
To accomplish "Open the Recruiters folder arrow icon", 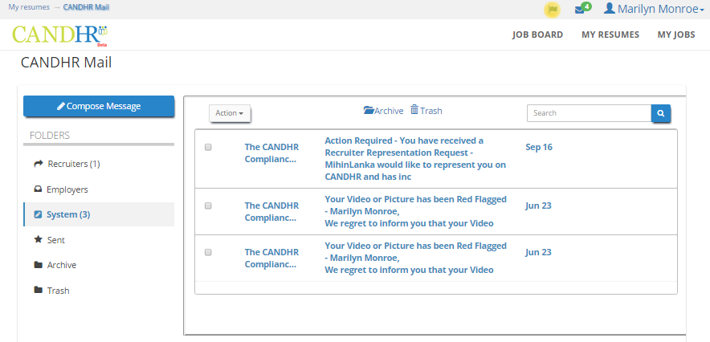I will tap(39, 164).
